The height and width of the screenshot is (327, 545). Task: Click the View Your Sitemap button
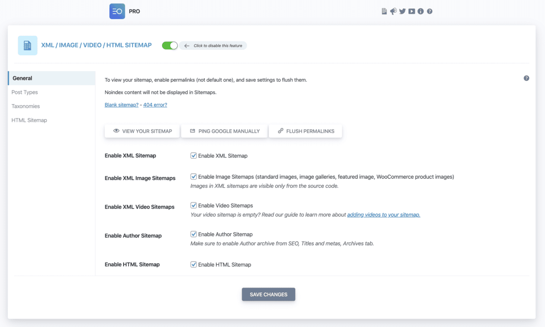click(142, 131)
